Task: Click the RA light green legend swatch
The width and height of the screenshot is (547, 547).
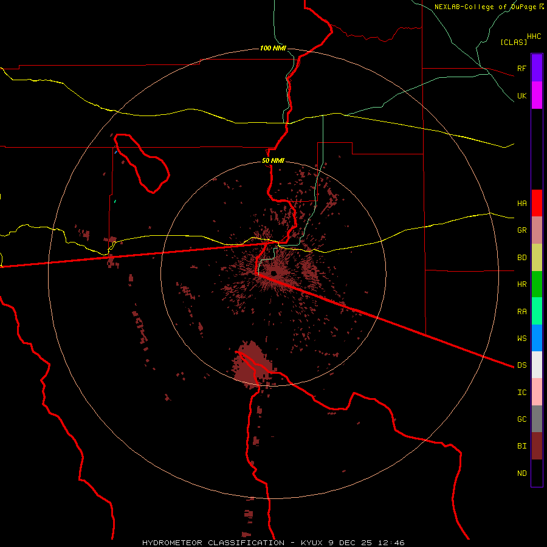Action: point(537,311)
